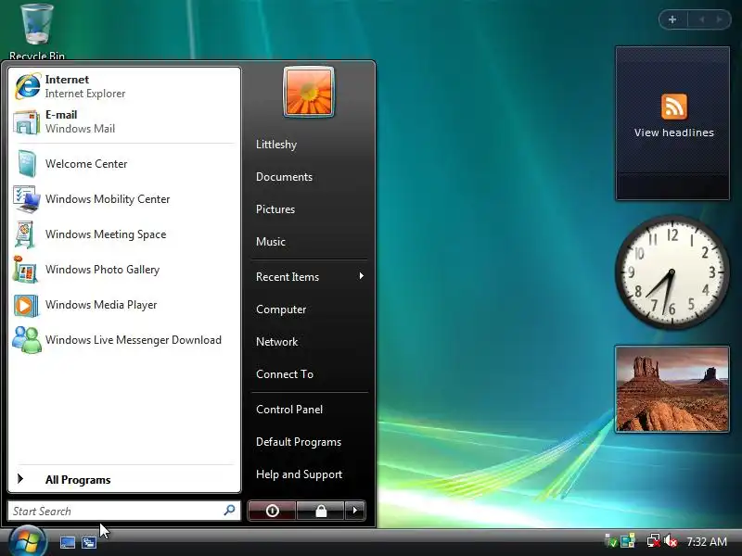Launch Windows Photo Gallery icon
The width and height of the screenshot is (742, 556).
click(26, 270)
